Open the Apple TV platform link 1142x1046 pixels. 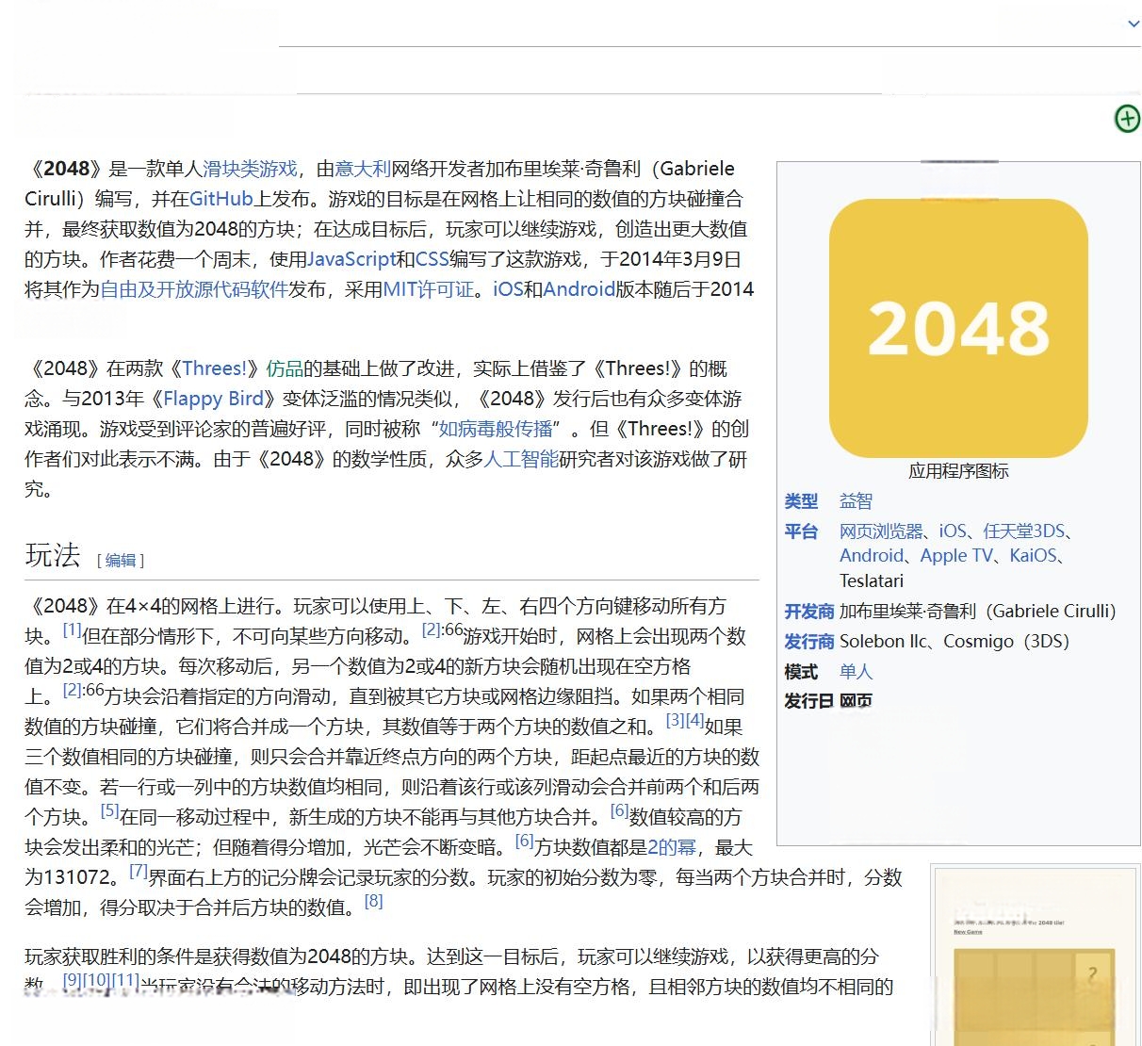point(956,556)
